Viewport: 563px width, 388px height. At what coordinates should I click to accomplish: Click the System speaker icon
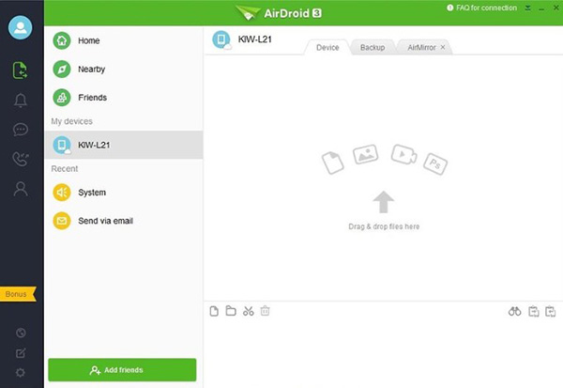pyautogui.click(x=62, y=193)
